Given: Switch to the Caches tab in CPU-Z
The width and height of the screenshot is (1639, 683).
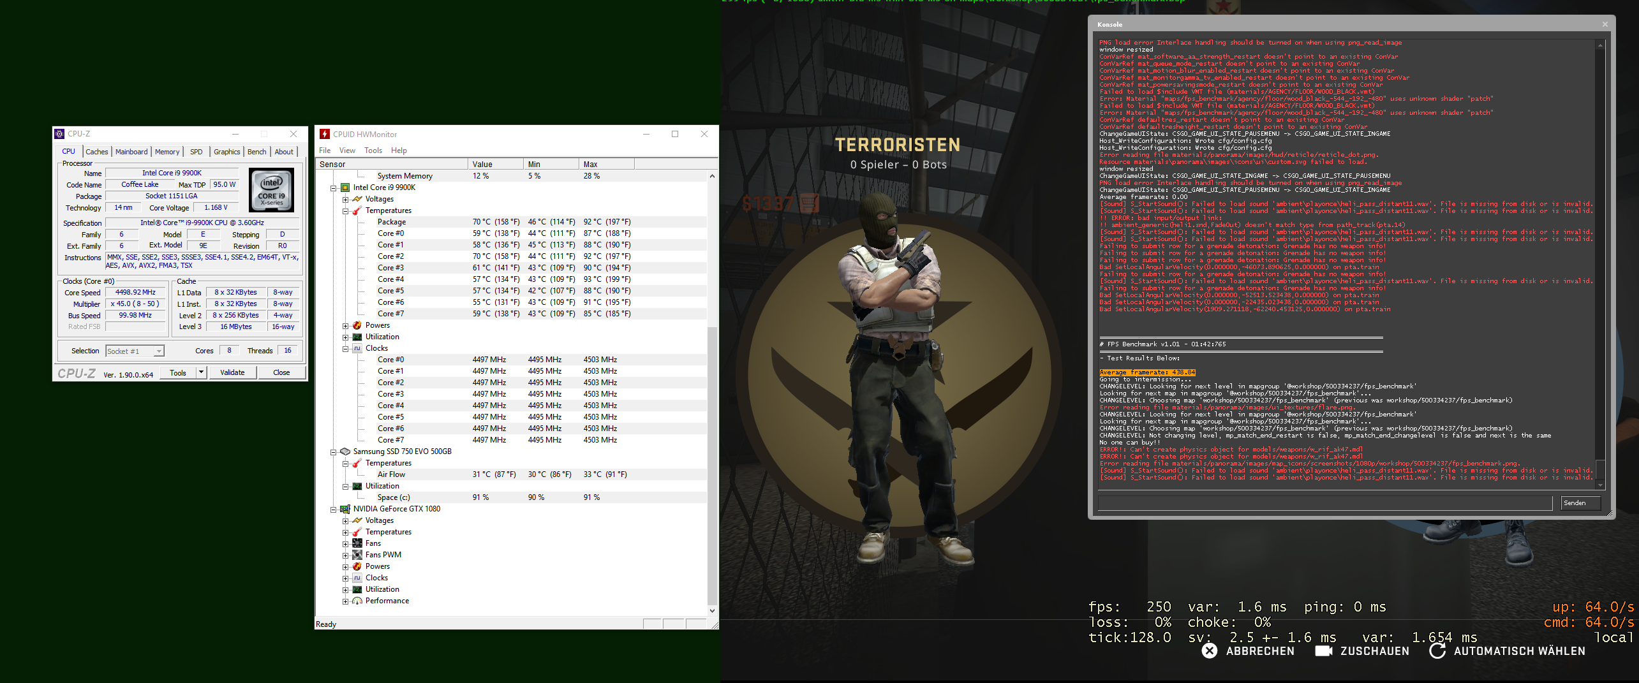Looking at the screenshot, I should click(x=97, y=152).
